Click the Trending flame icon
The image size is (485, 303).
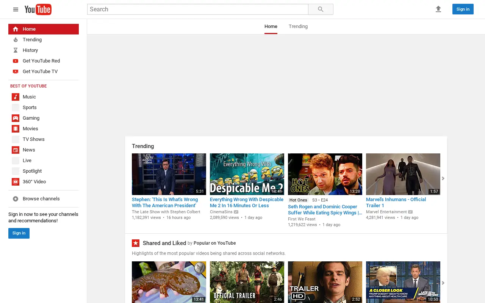[16, 40]
